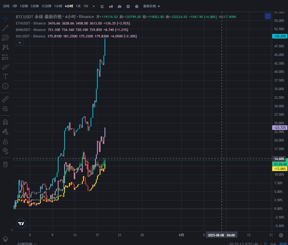Click the ETHUSDT · Binance legend entry
The height and width of the screenshot is (245, 288).
(x=30, y=23)
